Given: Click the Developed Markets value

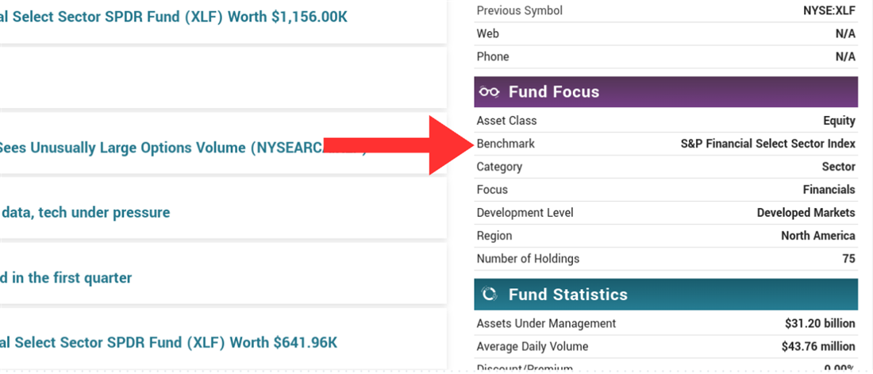Looking at the screenshot, I should [806, 213].
